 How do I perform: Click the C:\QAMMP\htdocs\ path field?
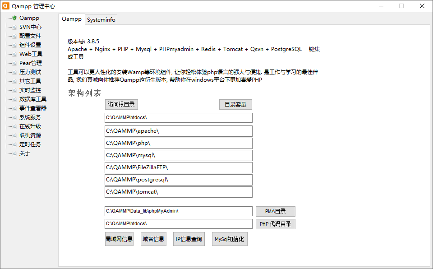(178, 117)
